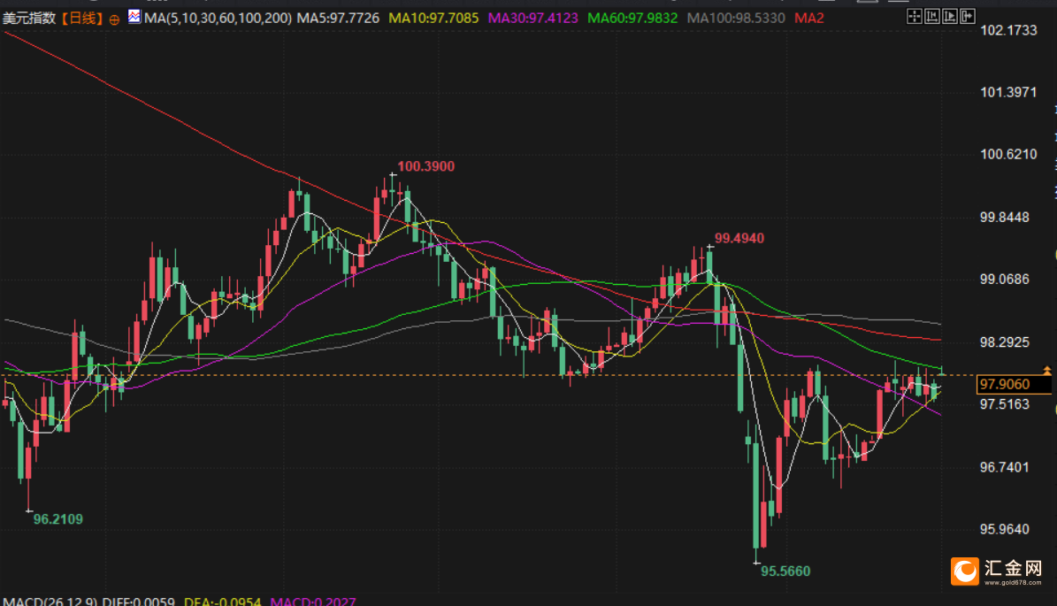Click the expand horizontal range icon
The width and height of the screenshot is (1057, 606).
pyautogui.click(x=949, y=16)
